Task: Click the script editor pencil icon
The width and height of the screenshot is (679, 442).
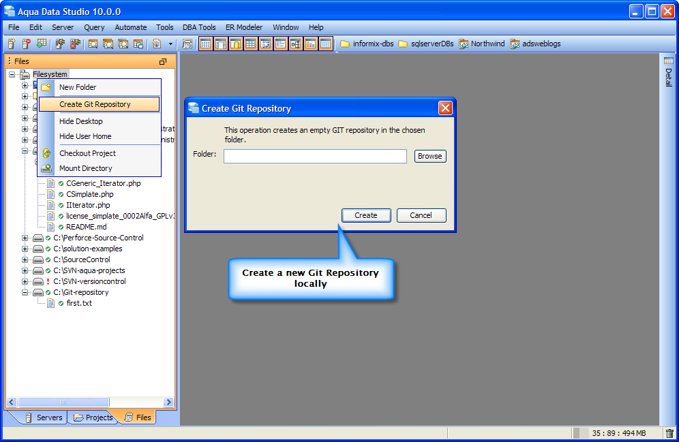Action: click(x=156, y=44)
